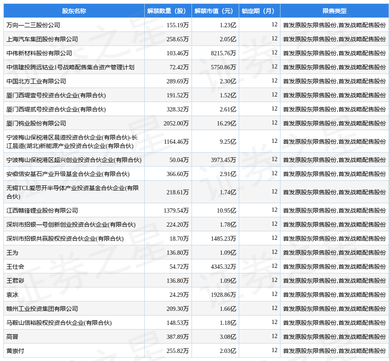
Task: Select the 赣州工业投资集团有限公司 name cell
Action: click(42, 309)
